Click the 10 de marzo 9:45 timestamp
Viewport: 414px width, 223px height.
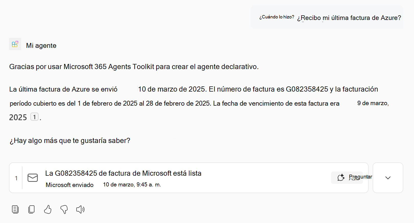[x=132, y=184]
